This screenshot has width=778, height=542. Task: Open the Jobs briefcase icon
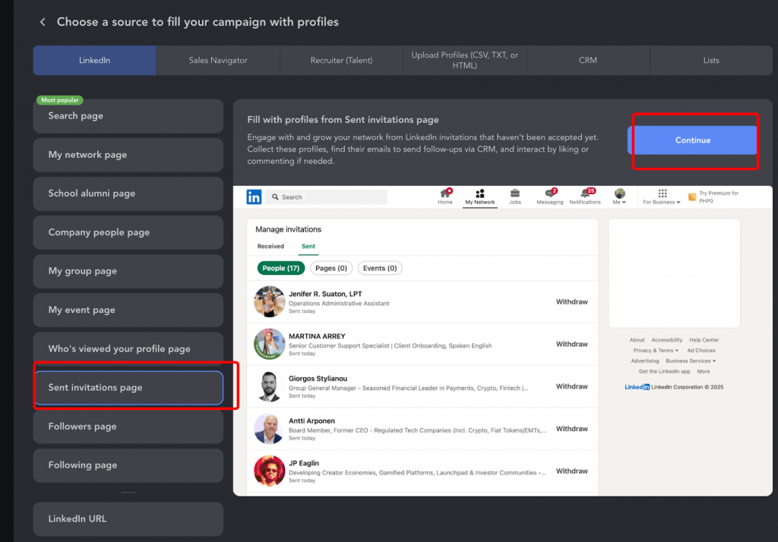pyautogui.click(x=514, y=194)
